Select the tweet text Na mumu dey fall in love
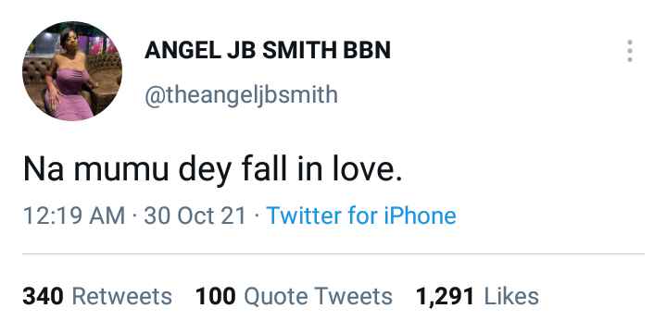The width and height of the screenshot is (667, 333). coord(212,169)
